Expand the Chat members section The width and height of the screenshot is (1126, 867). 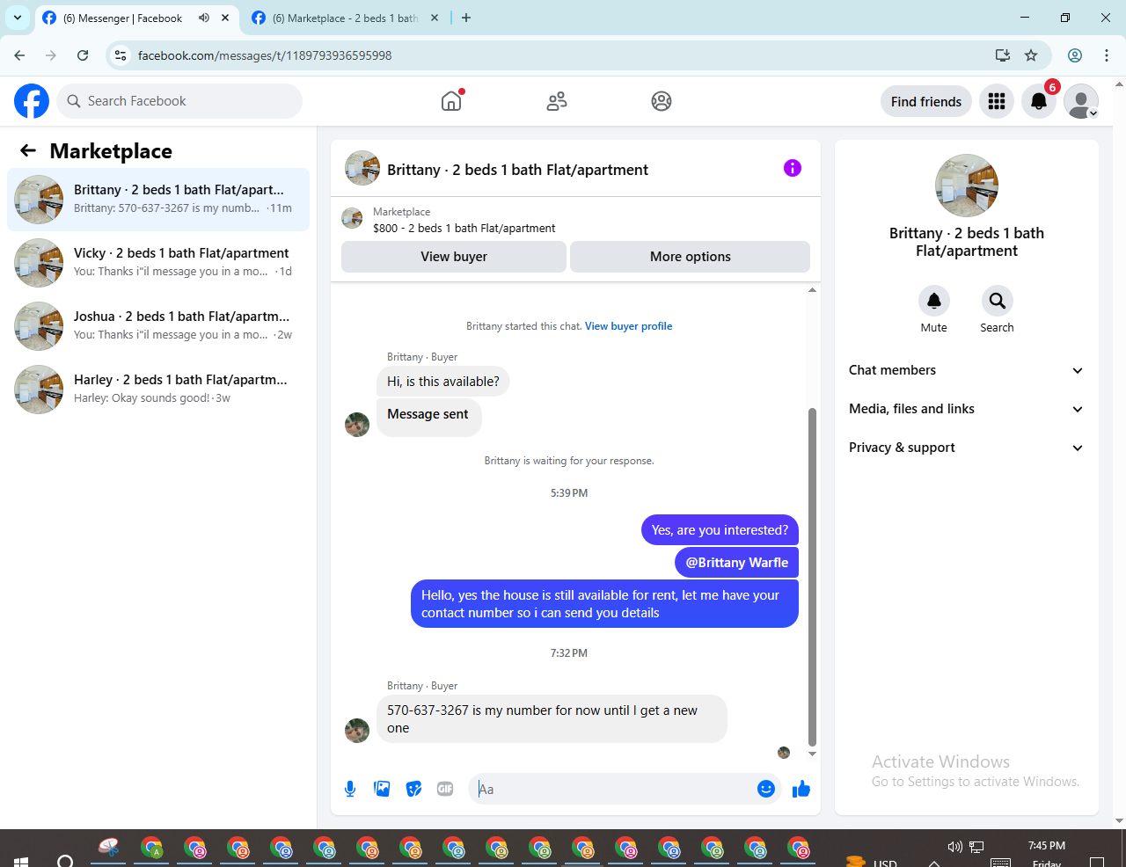coord(966,370)
